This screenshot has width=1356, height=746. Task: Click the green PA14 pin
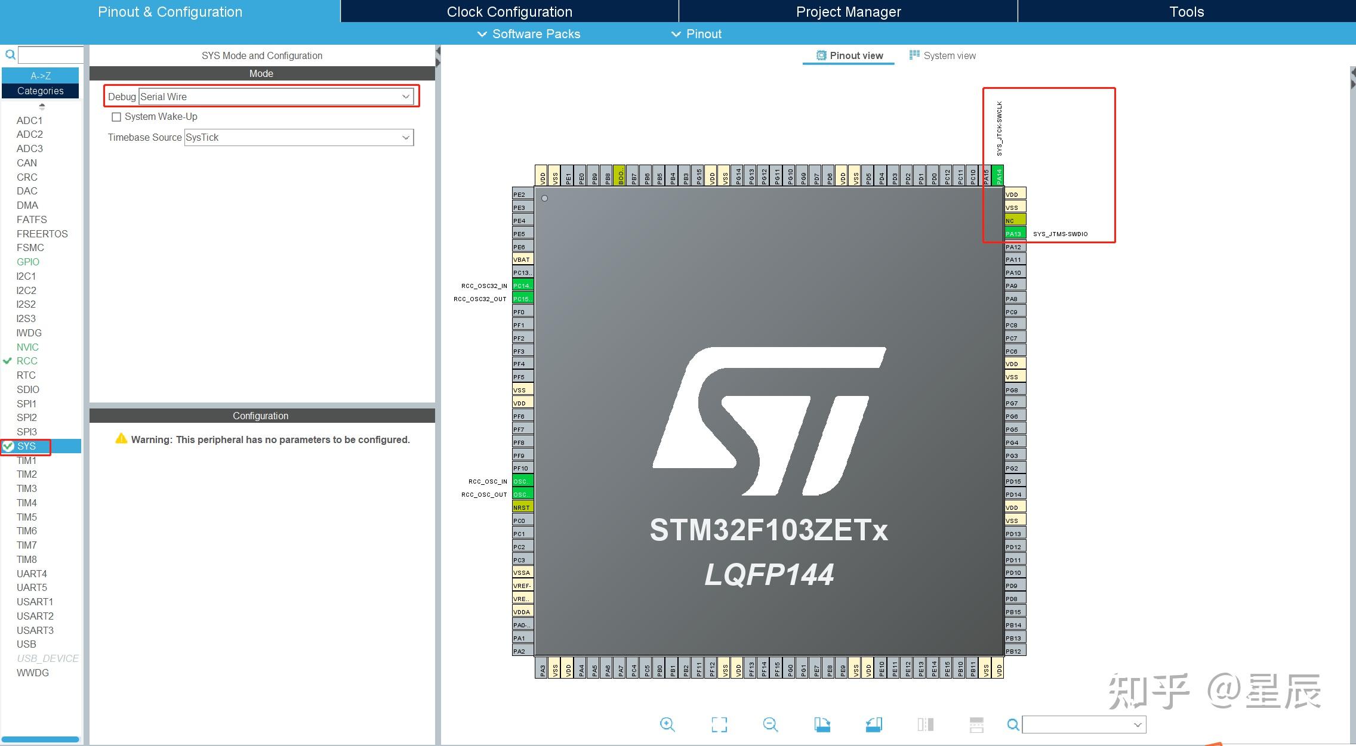pos(998,176)
